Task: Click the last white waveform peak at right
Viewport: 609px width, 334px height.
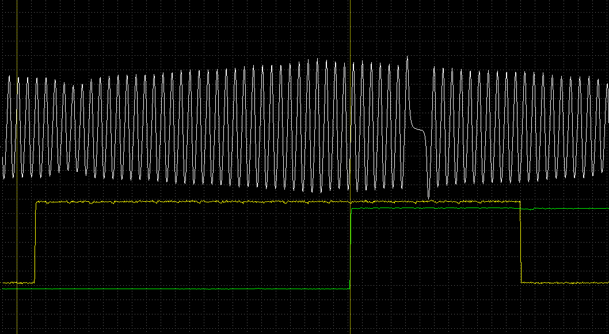Action: pos(607,85)
